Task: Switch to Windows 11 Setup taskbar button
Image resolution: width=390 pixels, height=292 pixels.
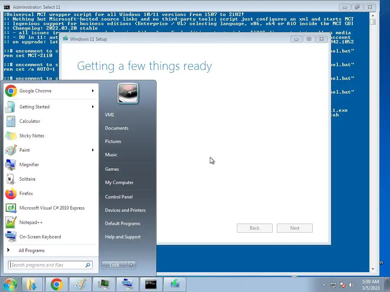Action: pos(174,284)
